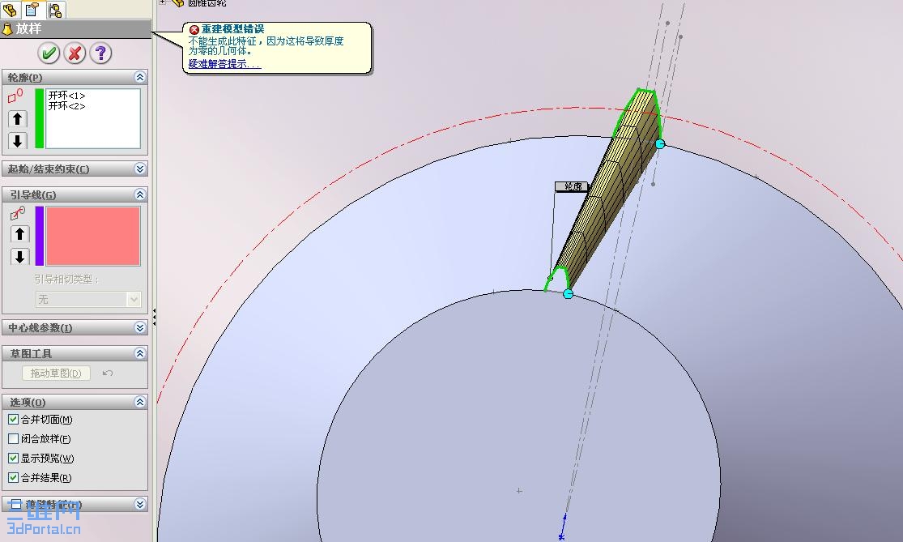
Task: Move guide curve down in 引导线 list
Action: [19, 256]
